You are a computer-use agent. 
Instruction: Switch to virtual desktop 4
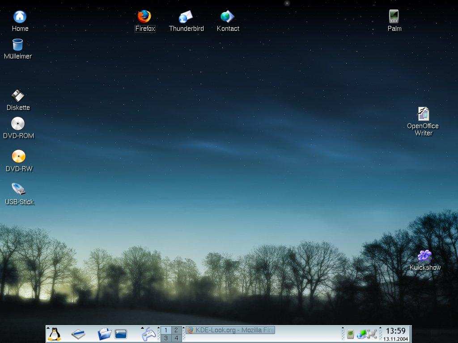pyautogui.click(x=176, y=338)
